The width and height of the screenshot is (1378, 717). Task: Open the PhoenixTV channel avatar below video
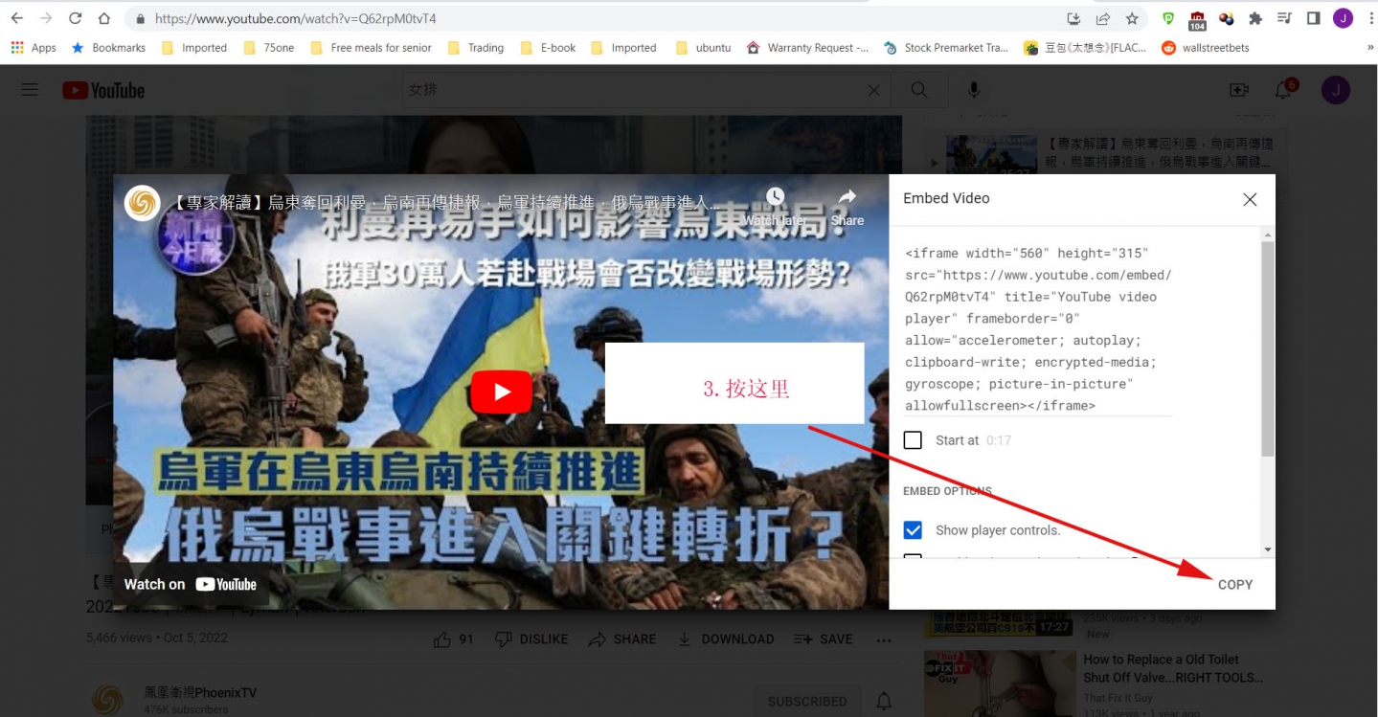[107, 700]
